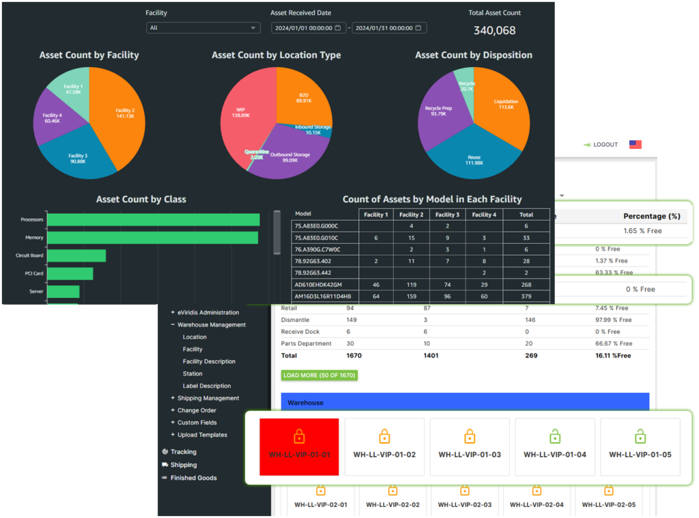The width and height of the screenshot is (699, 518).
Task: Open Facility Description in sidebar menu
Action: 209,362
